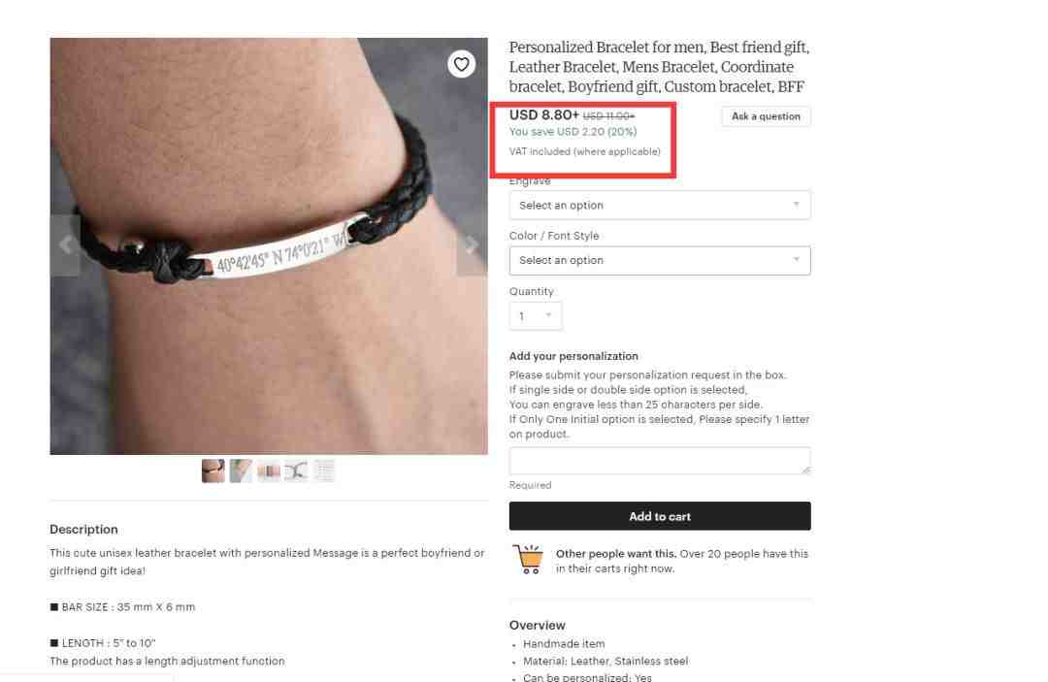Open the Quantity dropdown
Viewport: 1048px width, 682px height.
coord(536,316)
